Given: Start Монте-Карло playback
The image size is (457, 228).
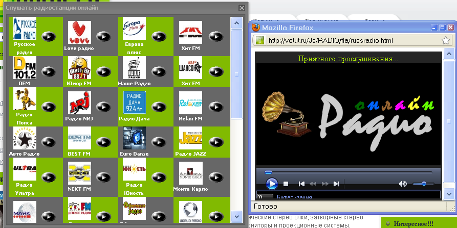Looking at the screenshot, I should pos(216,177).
